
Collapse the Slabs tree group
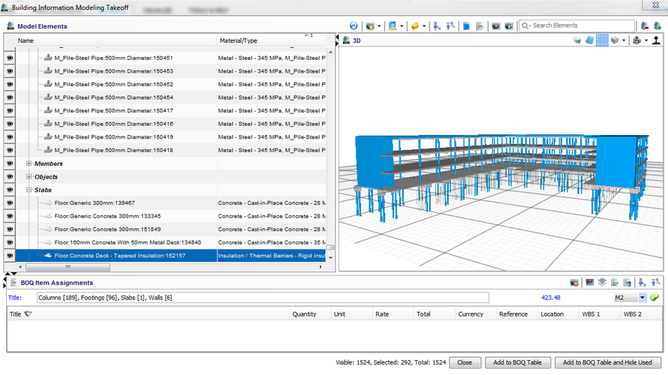[x=29, y=190]
